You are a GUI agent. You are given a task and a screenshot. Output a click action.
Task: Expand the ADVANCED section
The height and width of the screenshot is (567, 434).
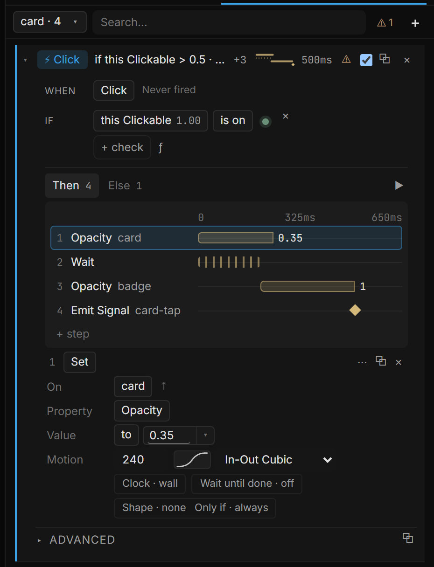(x=77, y=540)
